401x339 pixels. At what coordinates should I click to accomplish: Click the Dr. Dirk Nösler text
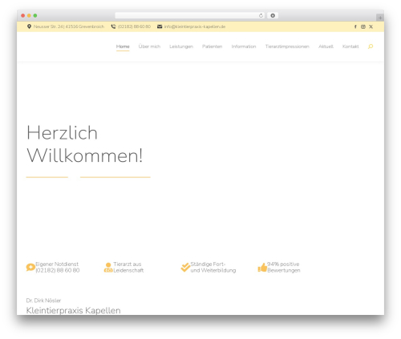click(x=43, y=301)
